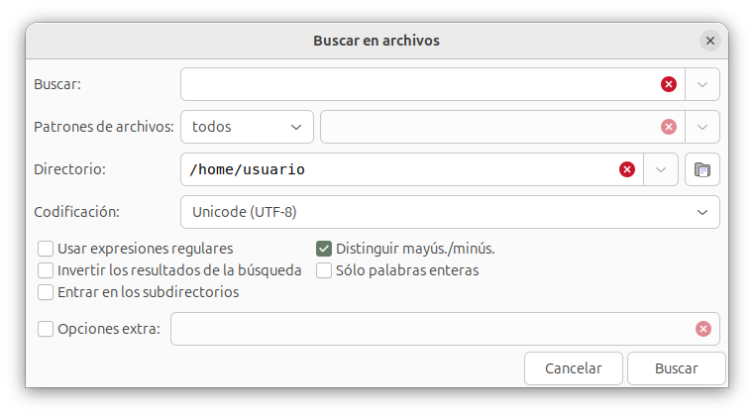Screen dimensions: 754x416
Task: Enable Usar expresiones regulares checkbox
Action: coord(46,249)
